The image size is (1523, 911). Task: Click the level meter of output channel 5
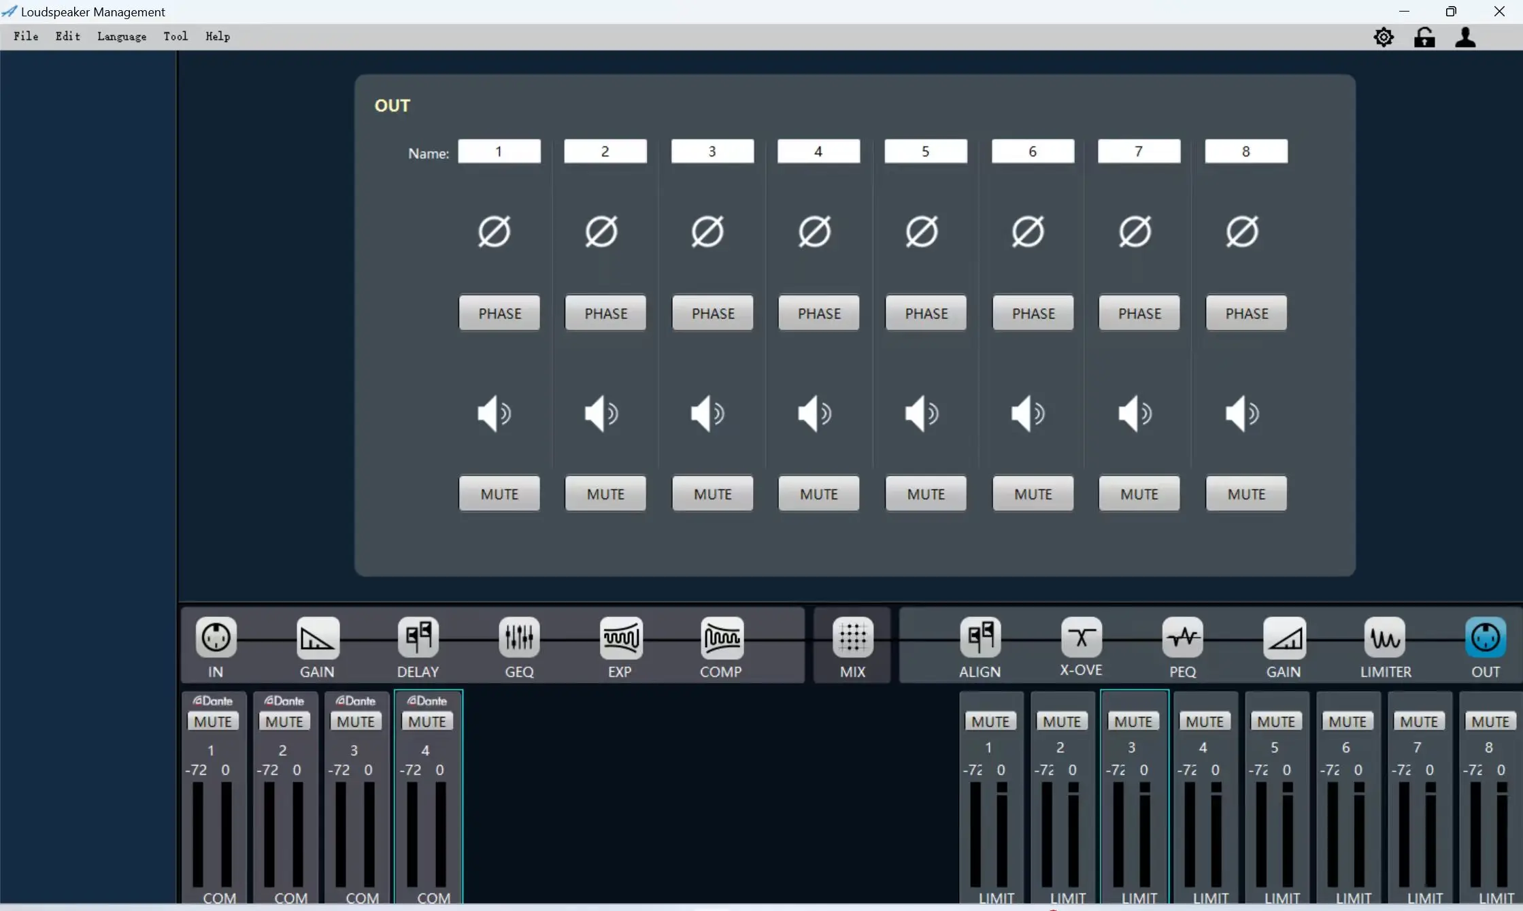[x=1274, y=834]
